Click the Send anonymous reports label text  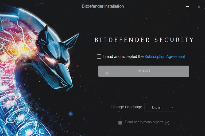pos(144,122)
